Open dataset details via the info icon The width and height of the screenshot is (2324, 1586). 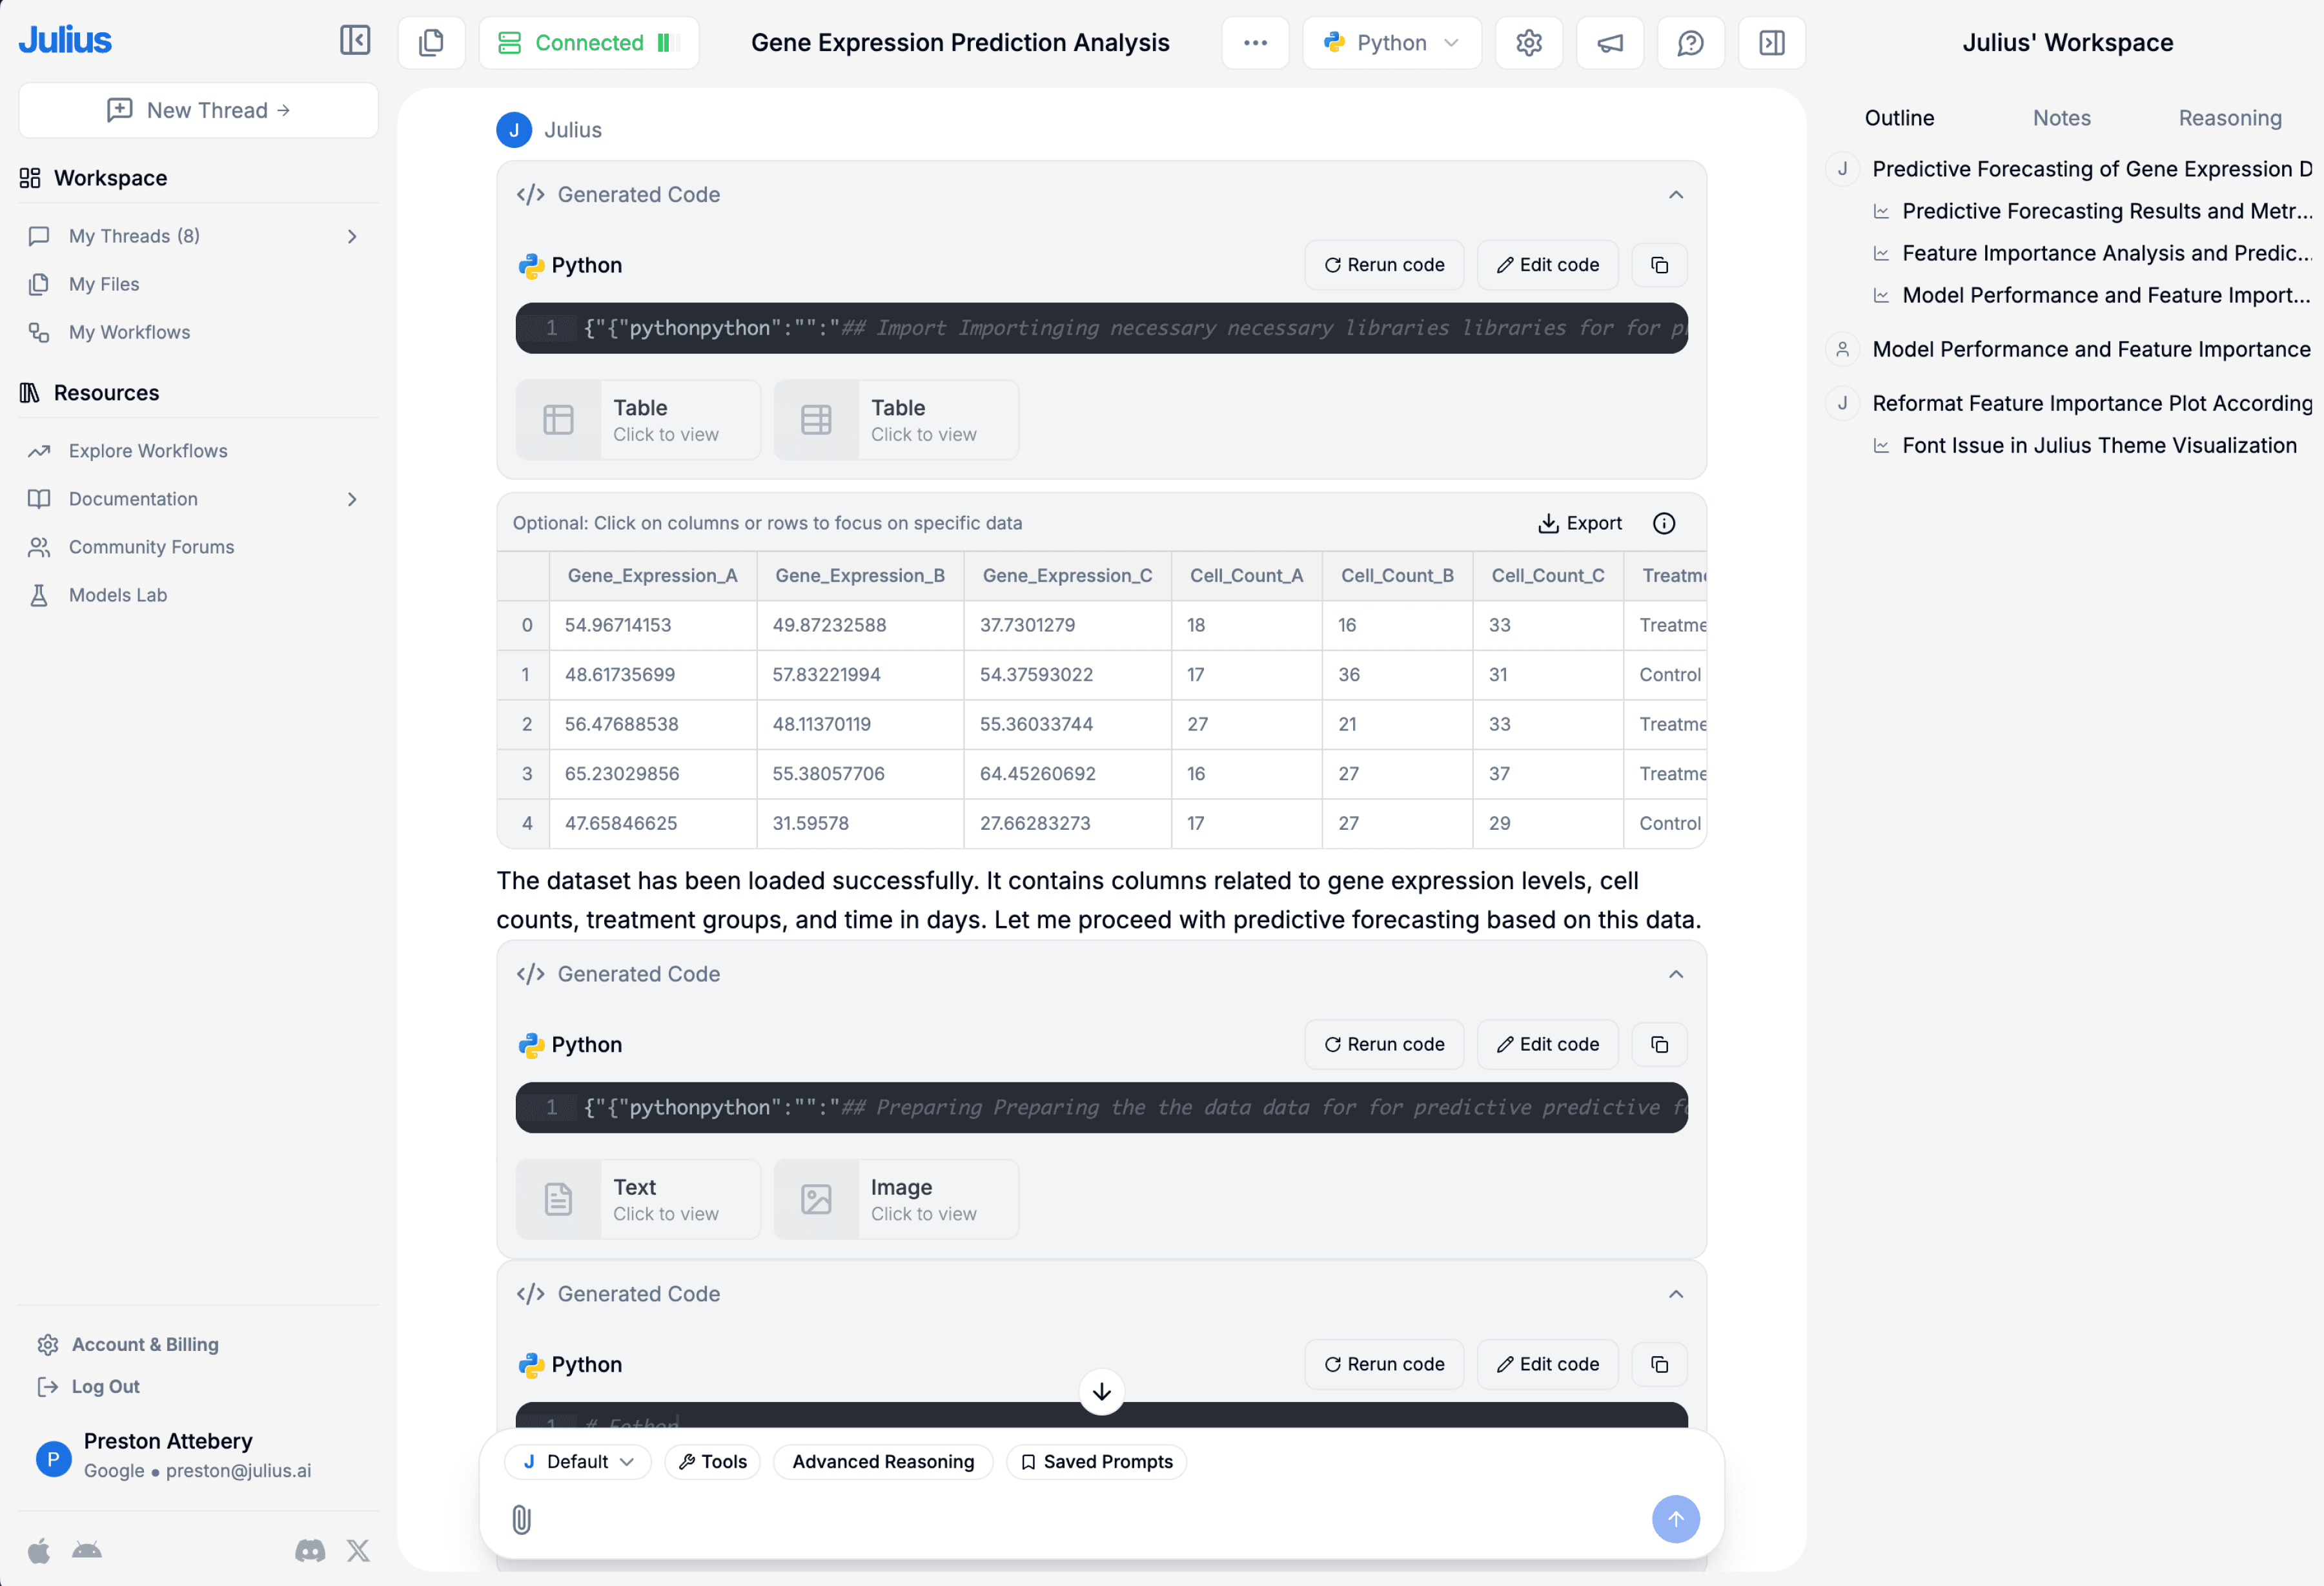pyautogui.click(x=1663, y=522)
